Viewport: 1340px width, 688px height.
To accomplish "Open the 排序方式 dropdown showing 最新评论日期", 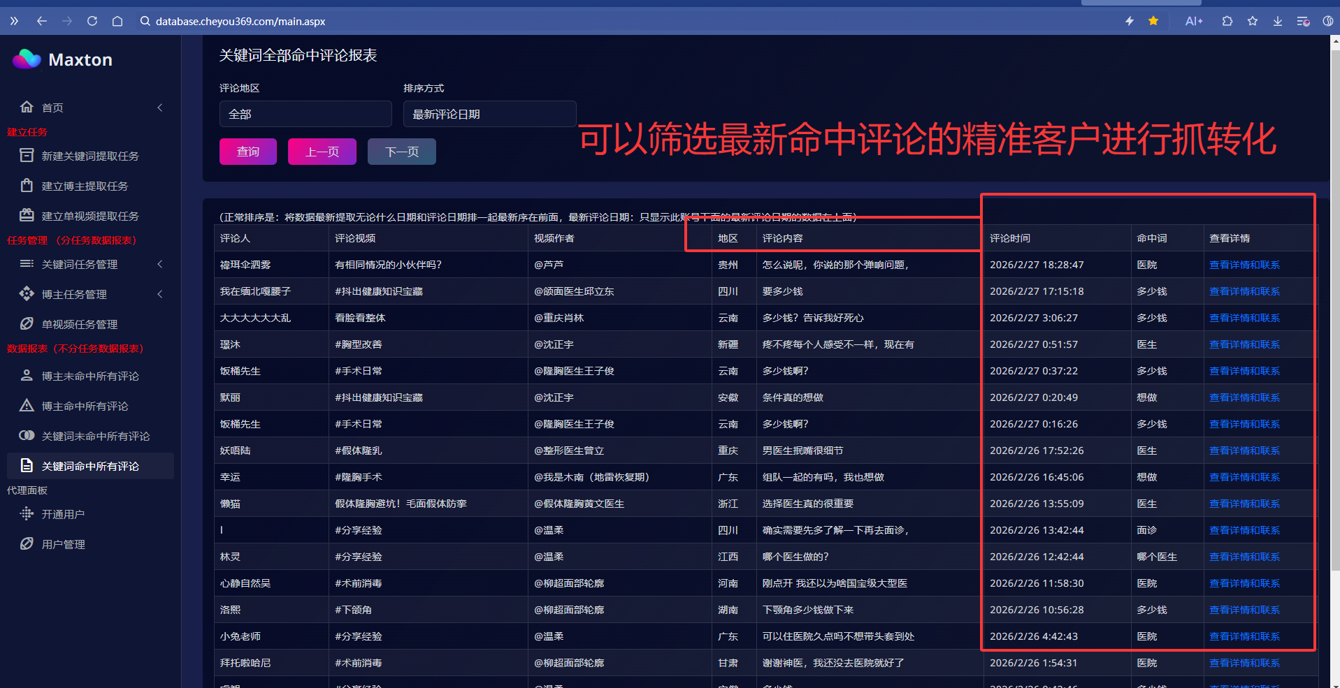I will pyautogui.click(x=489, y=113).
